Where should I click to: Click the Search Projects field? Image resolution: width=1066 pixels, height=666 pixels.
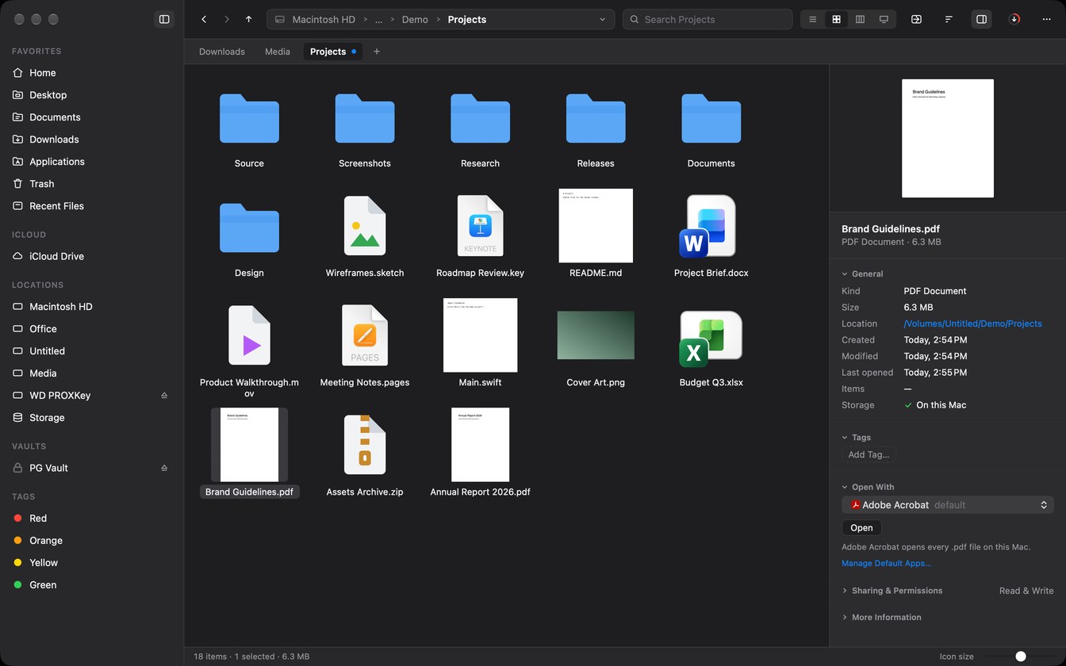point(707,19)
